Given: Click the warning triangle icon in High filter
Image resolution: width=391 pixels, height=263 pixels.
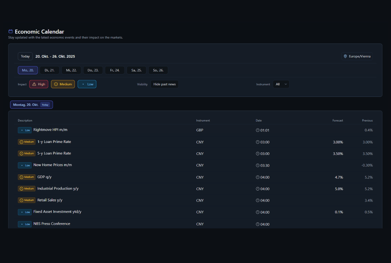Looking at the screenshot, I should [x=34, y=84].
